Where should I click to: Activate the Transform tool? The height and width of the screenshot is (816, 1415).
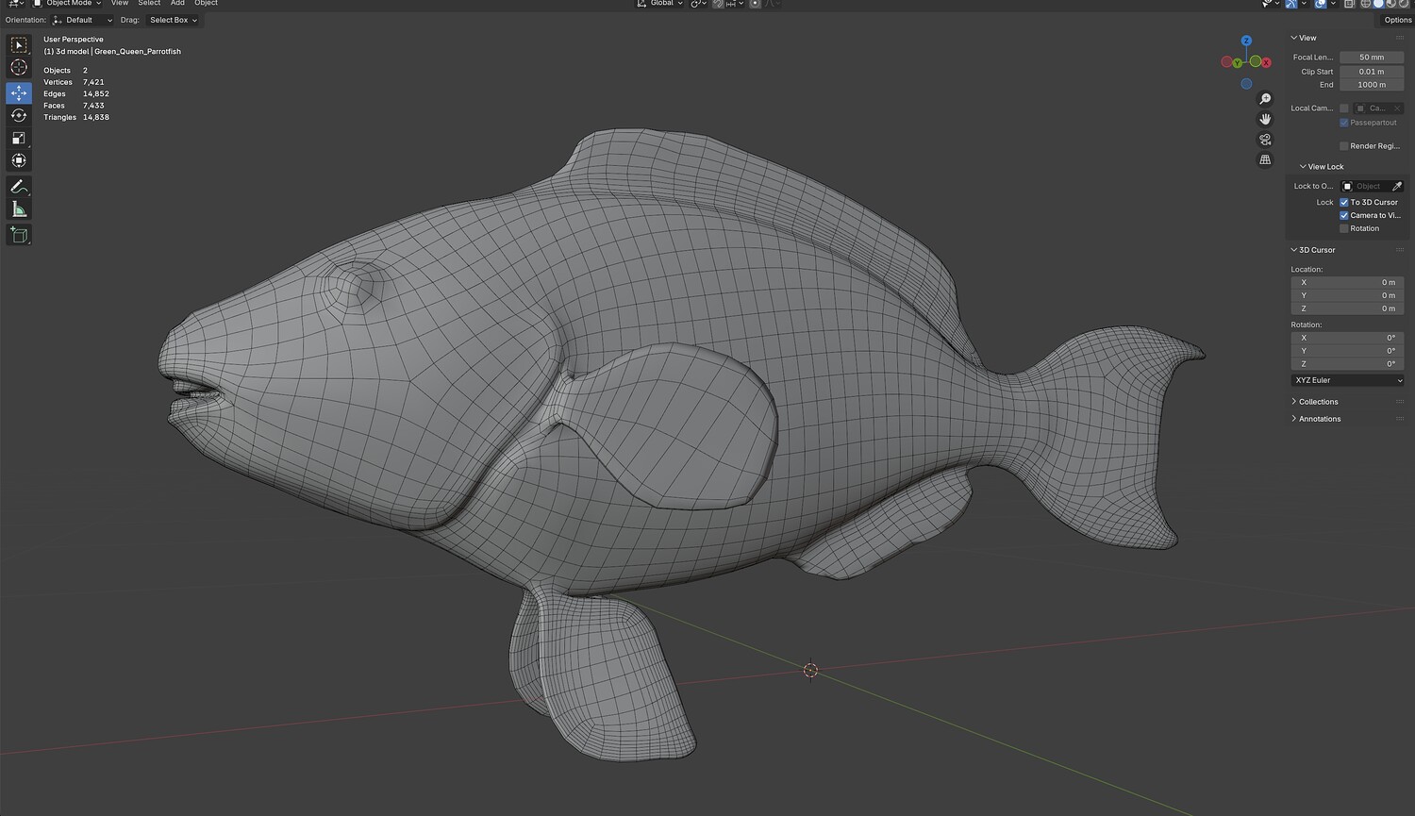coord(19,160)
